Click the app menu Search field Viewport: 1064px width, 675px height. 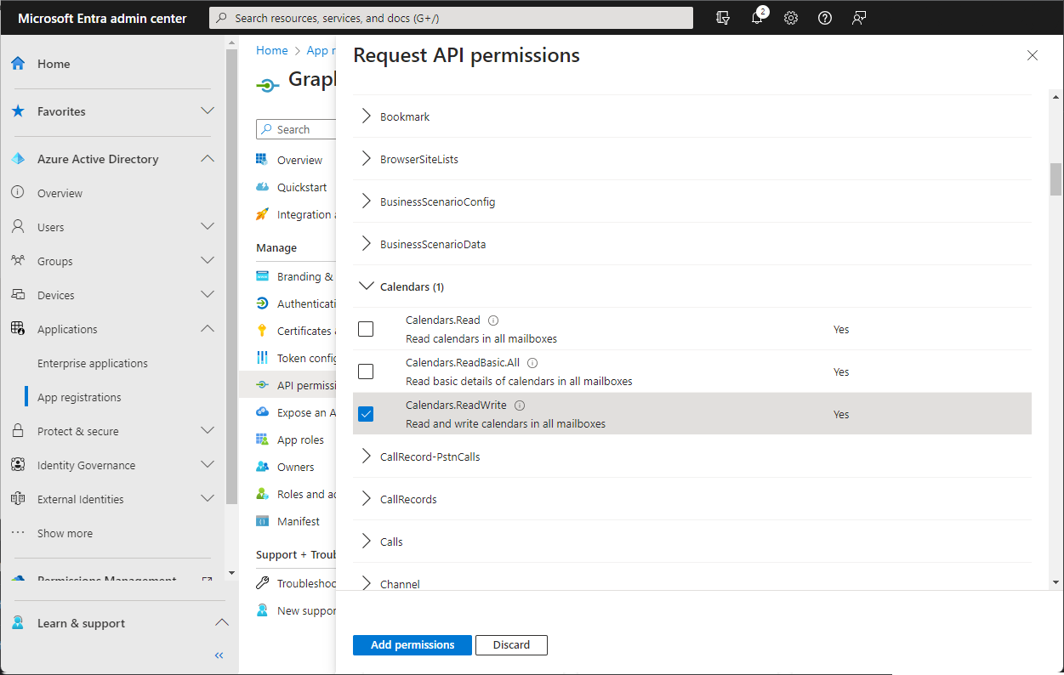coord(296,129)
